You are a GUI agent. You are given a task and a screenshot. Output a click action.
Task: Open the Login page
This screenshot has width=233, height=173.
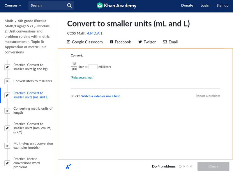click(205, 6)
